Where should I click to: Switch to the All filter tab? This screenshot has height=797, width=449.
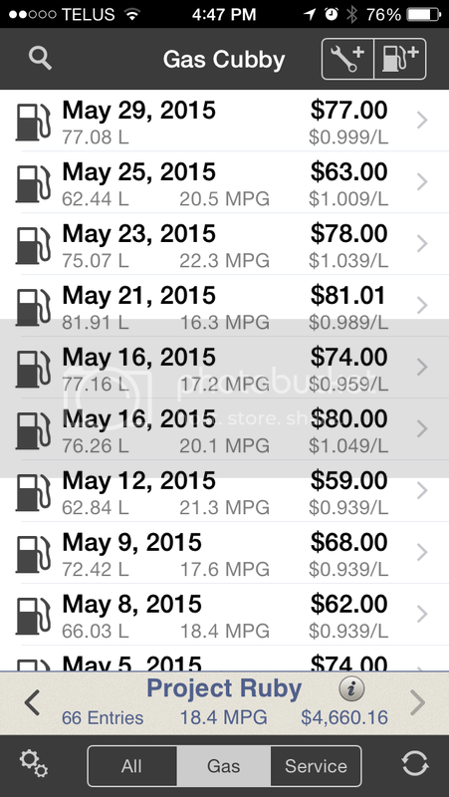click(132, 766)
